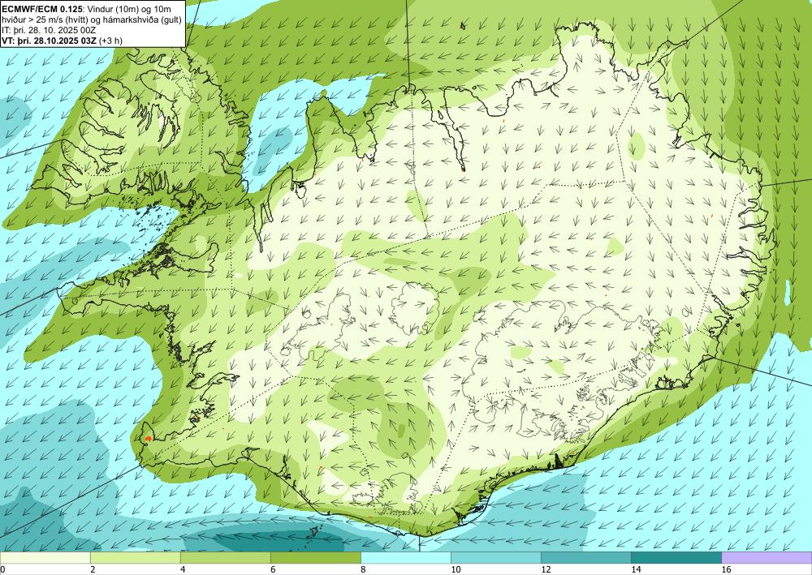Click the valid time 'VT: þri. 28.10.2025 03Z (+3 h)'
Viewport: 812px width, 575px height.
tap(63, 41)
